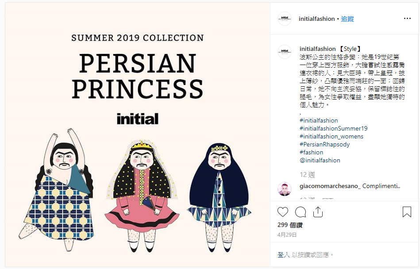The height and width of the screenshot is (269, 420).
Task: Open initialfashion username in post header
Action: click(316, 19)
